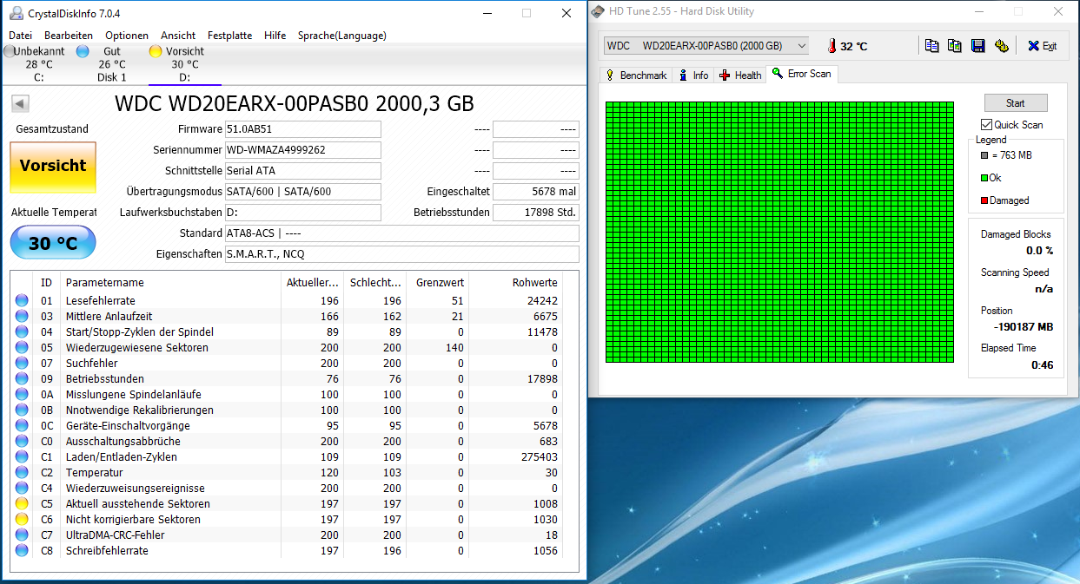
Task: Click the status orb for Ausschaltungsabbrüche row
Action: [22, 442]
